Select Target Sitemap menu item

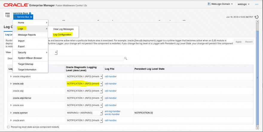tap(30, 64)
